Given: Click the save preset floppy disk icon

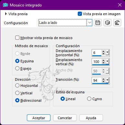Looking at the screenshot, I should 98,23.
